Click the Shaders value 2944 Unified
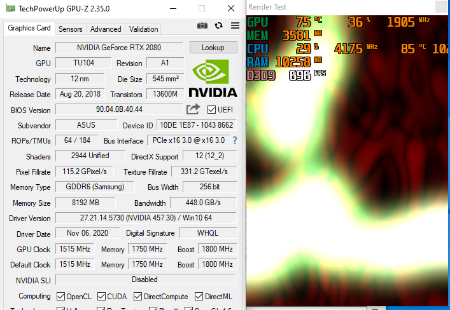The height and width of the screenshot is (310, 450). pyautogui.click(x=90, y=156)
